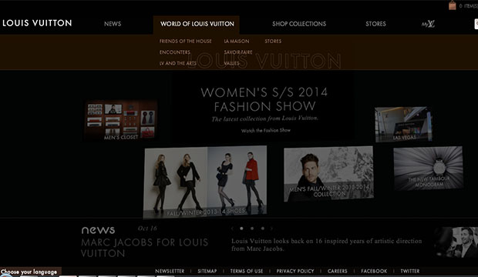Click Women's S/S 2014 Fashion Show heading
This screenshot has width=478, height=277.
264,99
